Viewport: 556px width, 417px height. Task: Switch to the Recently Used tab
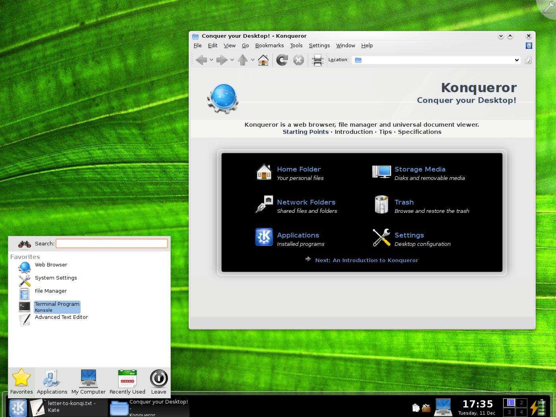click(x=127, y=381)
